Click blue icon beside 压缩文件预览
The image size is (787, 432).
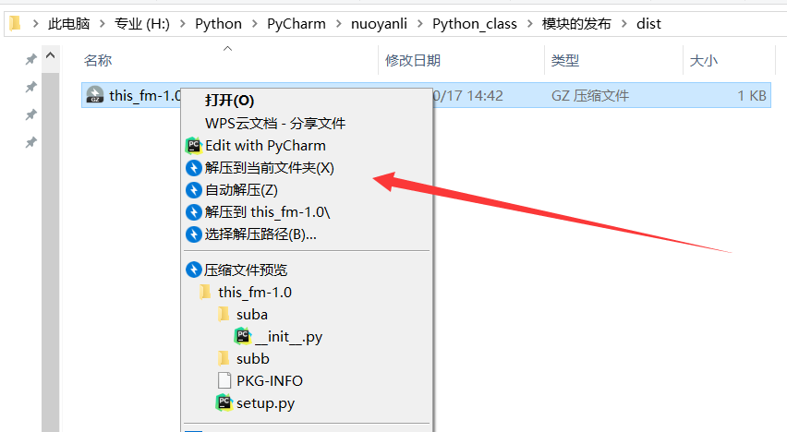[193, 270]
